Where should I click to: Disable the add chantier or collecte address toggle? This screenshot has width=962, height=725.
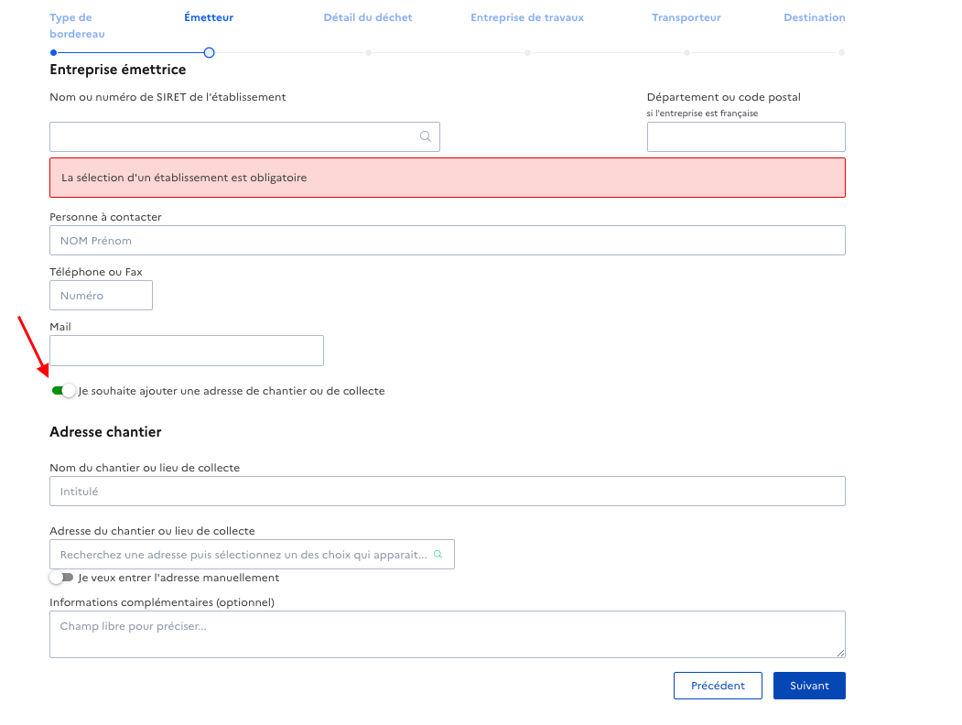(x=63, y=391)
